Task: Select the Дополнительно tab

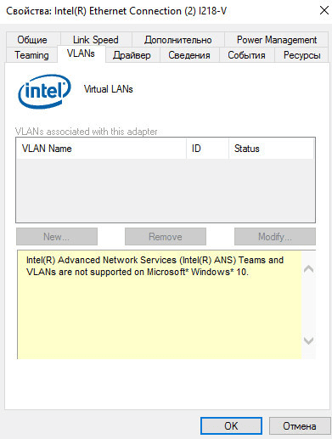Action: click(178, 40)
